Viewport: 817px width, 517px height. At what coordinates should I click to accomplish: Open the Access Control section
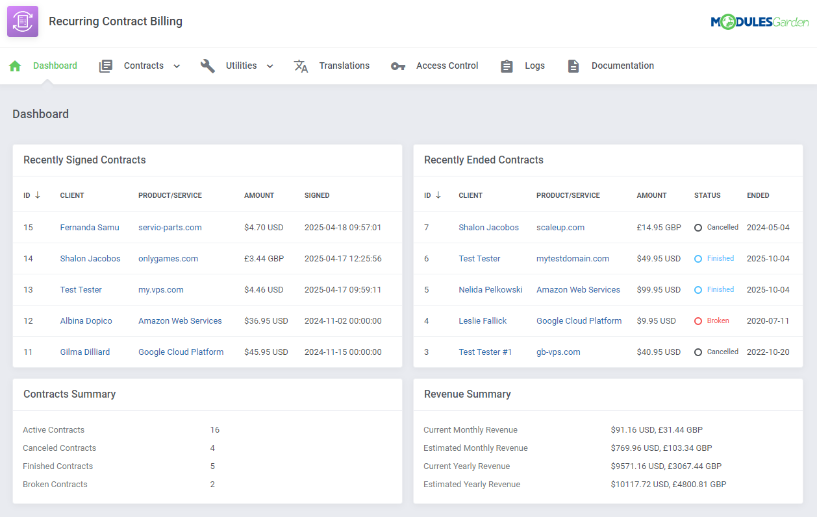tap(447, 66)
